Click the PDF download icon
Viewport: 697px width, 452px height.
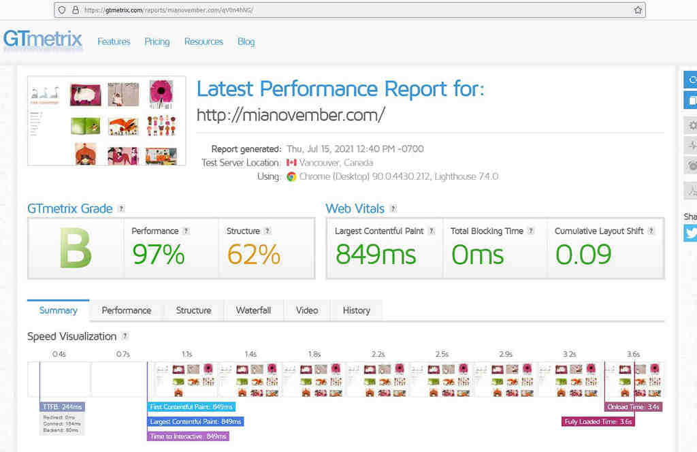[x=692, y=191]
